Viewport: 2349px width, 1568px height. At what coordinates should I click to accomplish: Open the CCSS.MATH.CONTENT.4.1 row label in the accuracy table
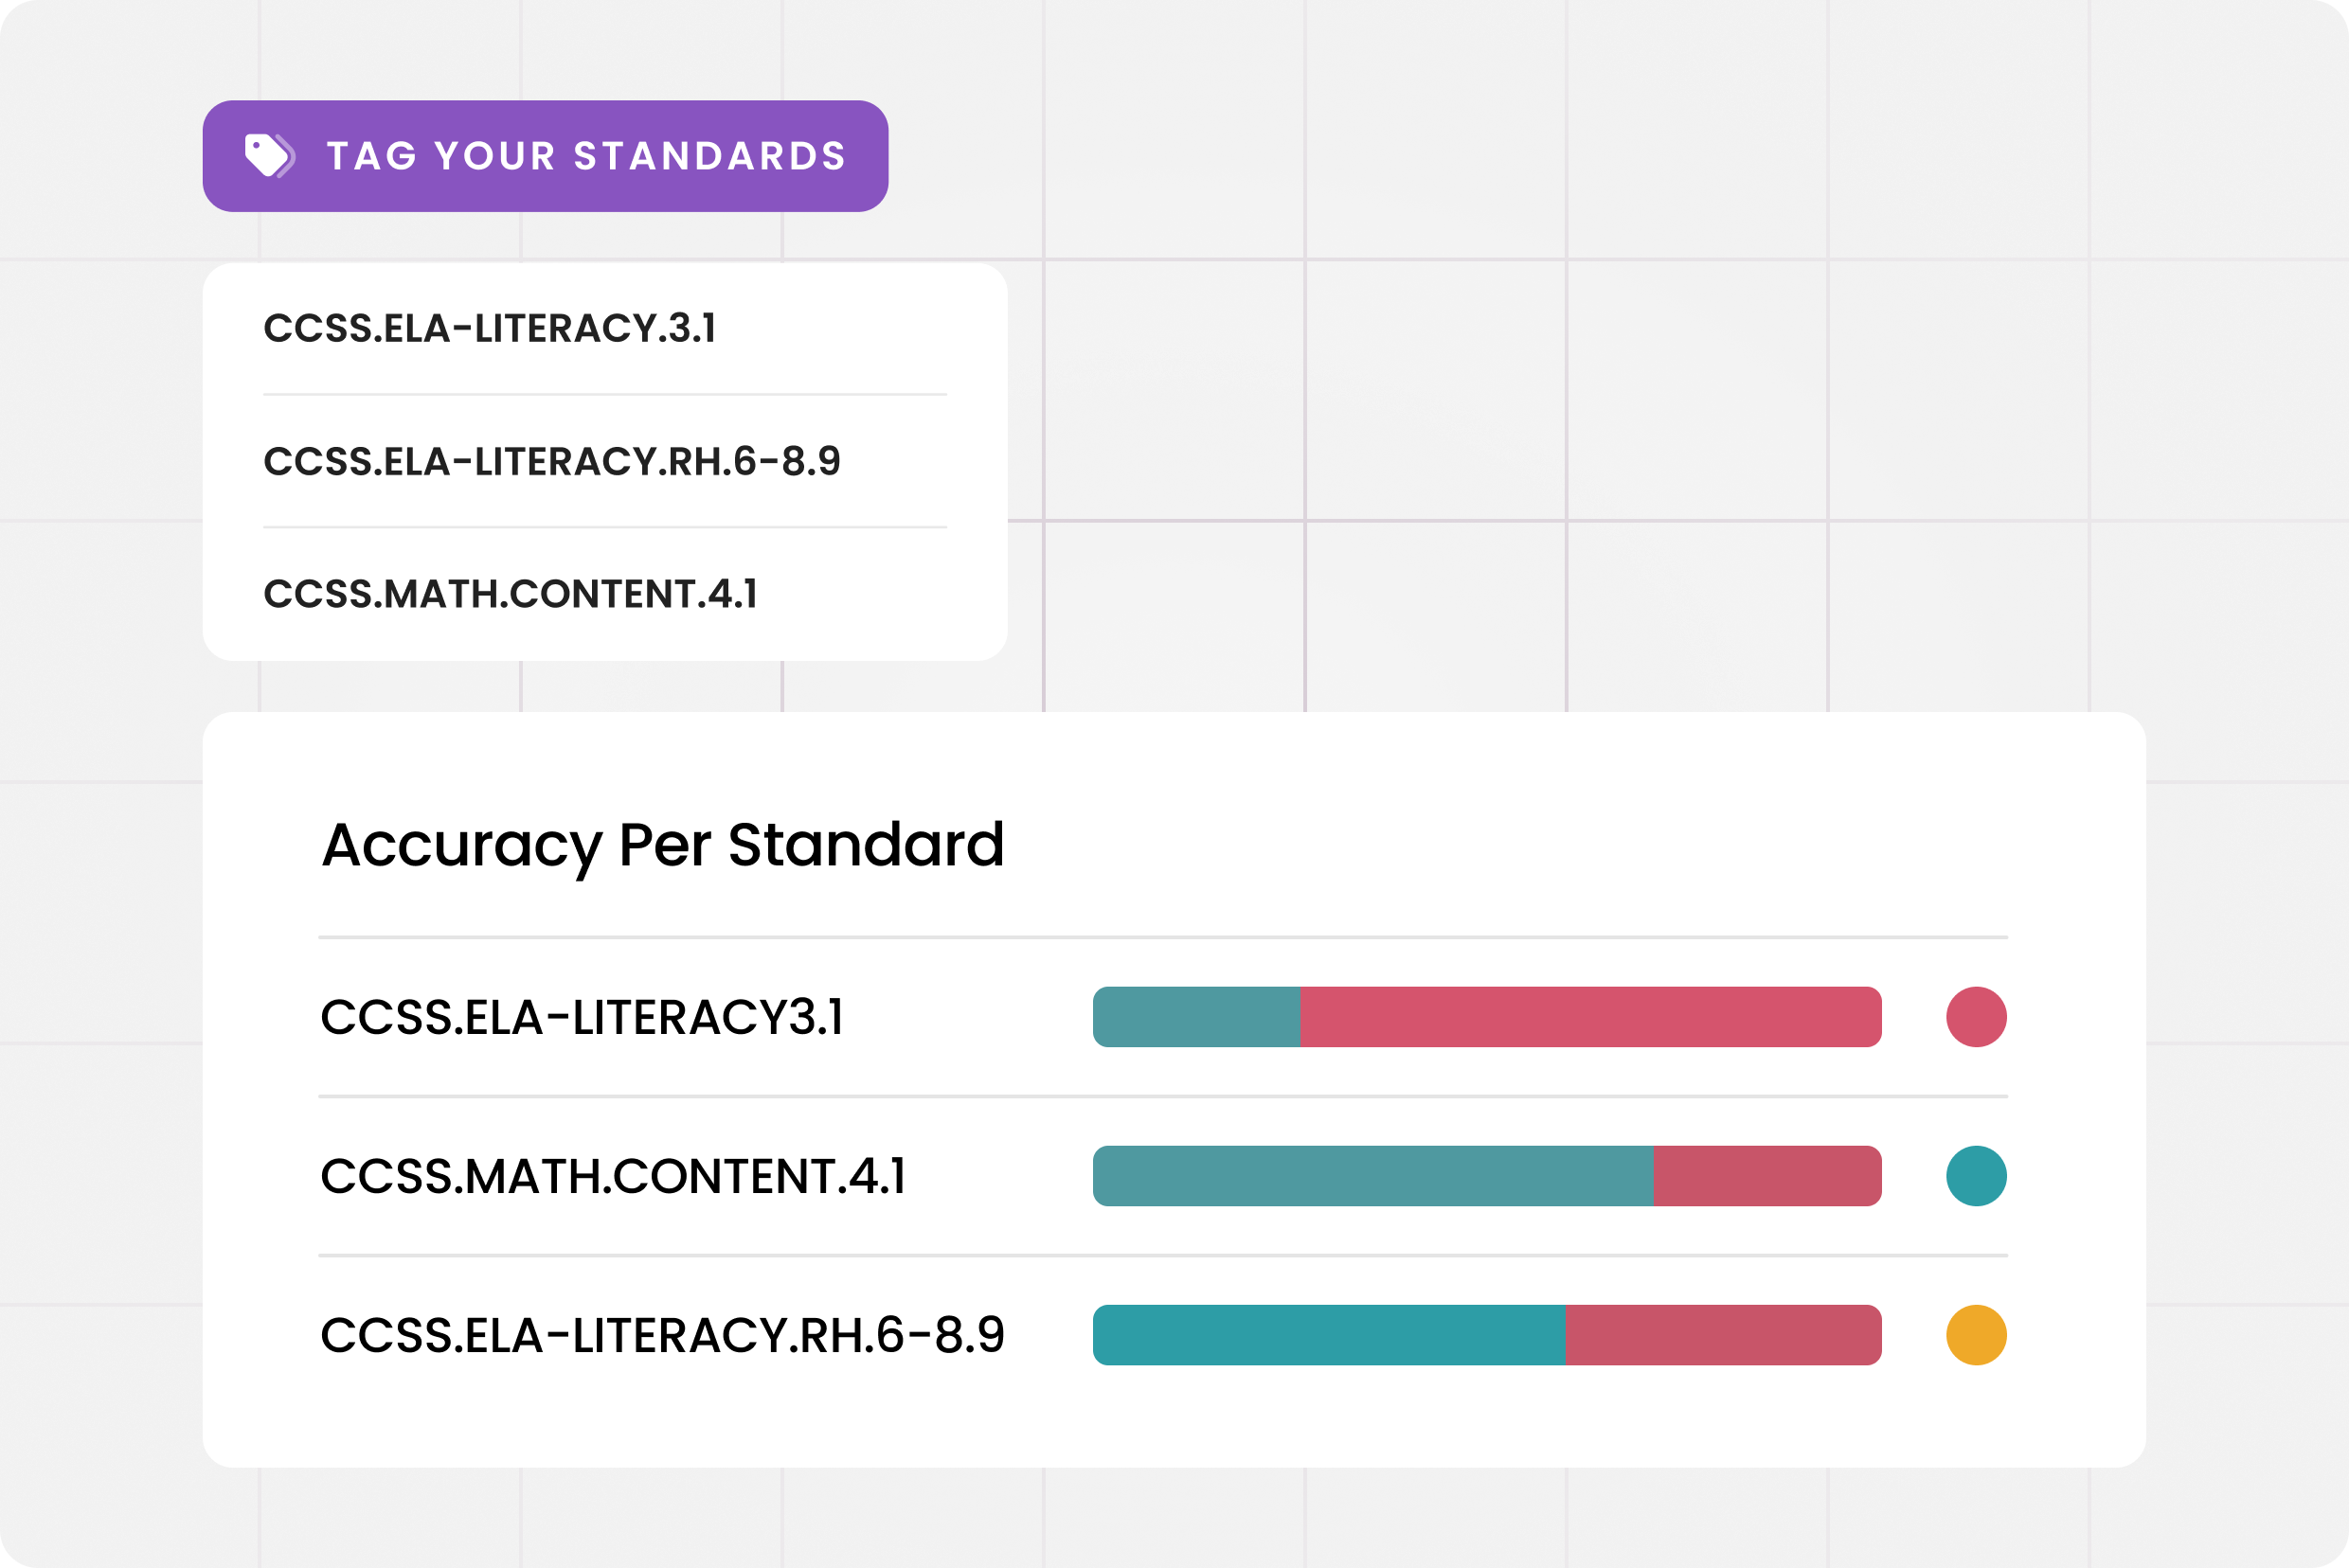pyautogui.click(x=613, y=1176)
